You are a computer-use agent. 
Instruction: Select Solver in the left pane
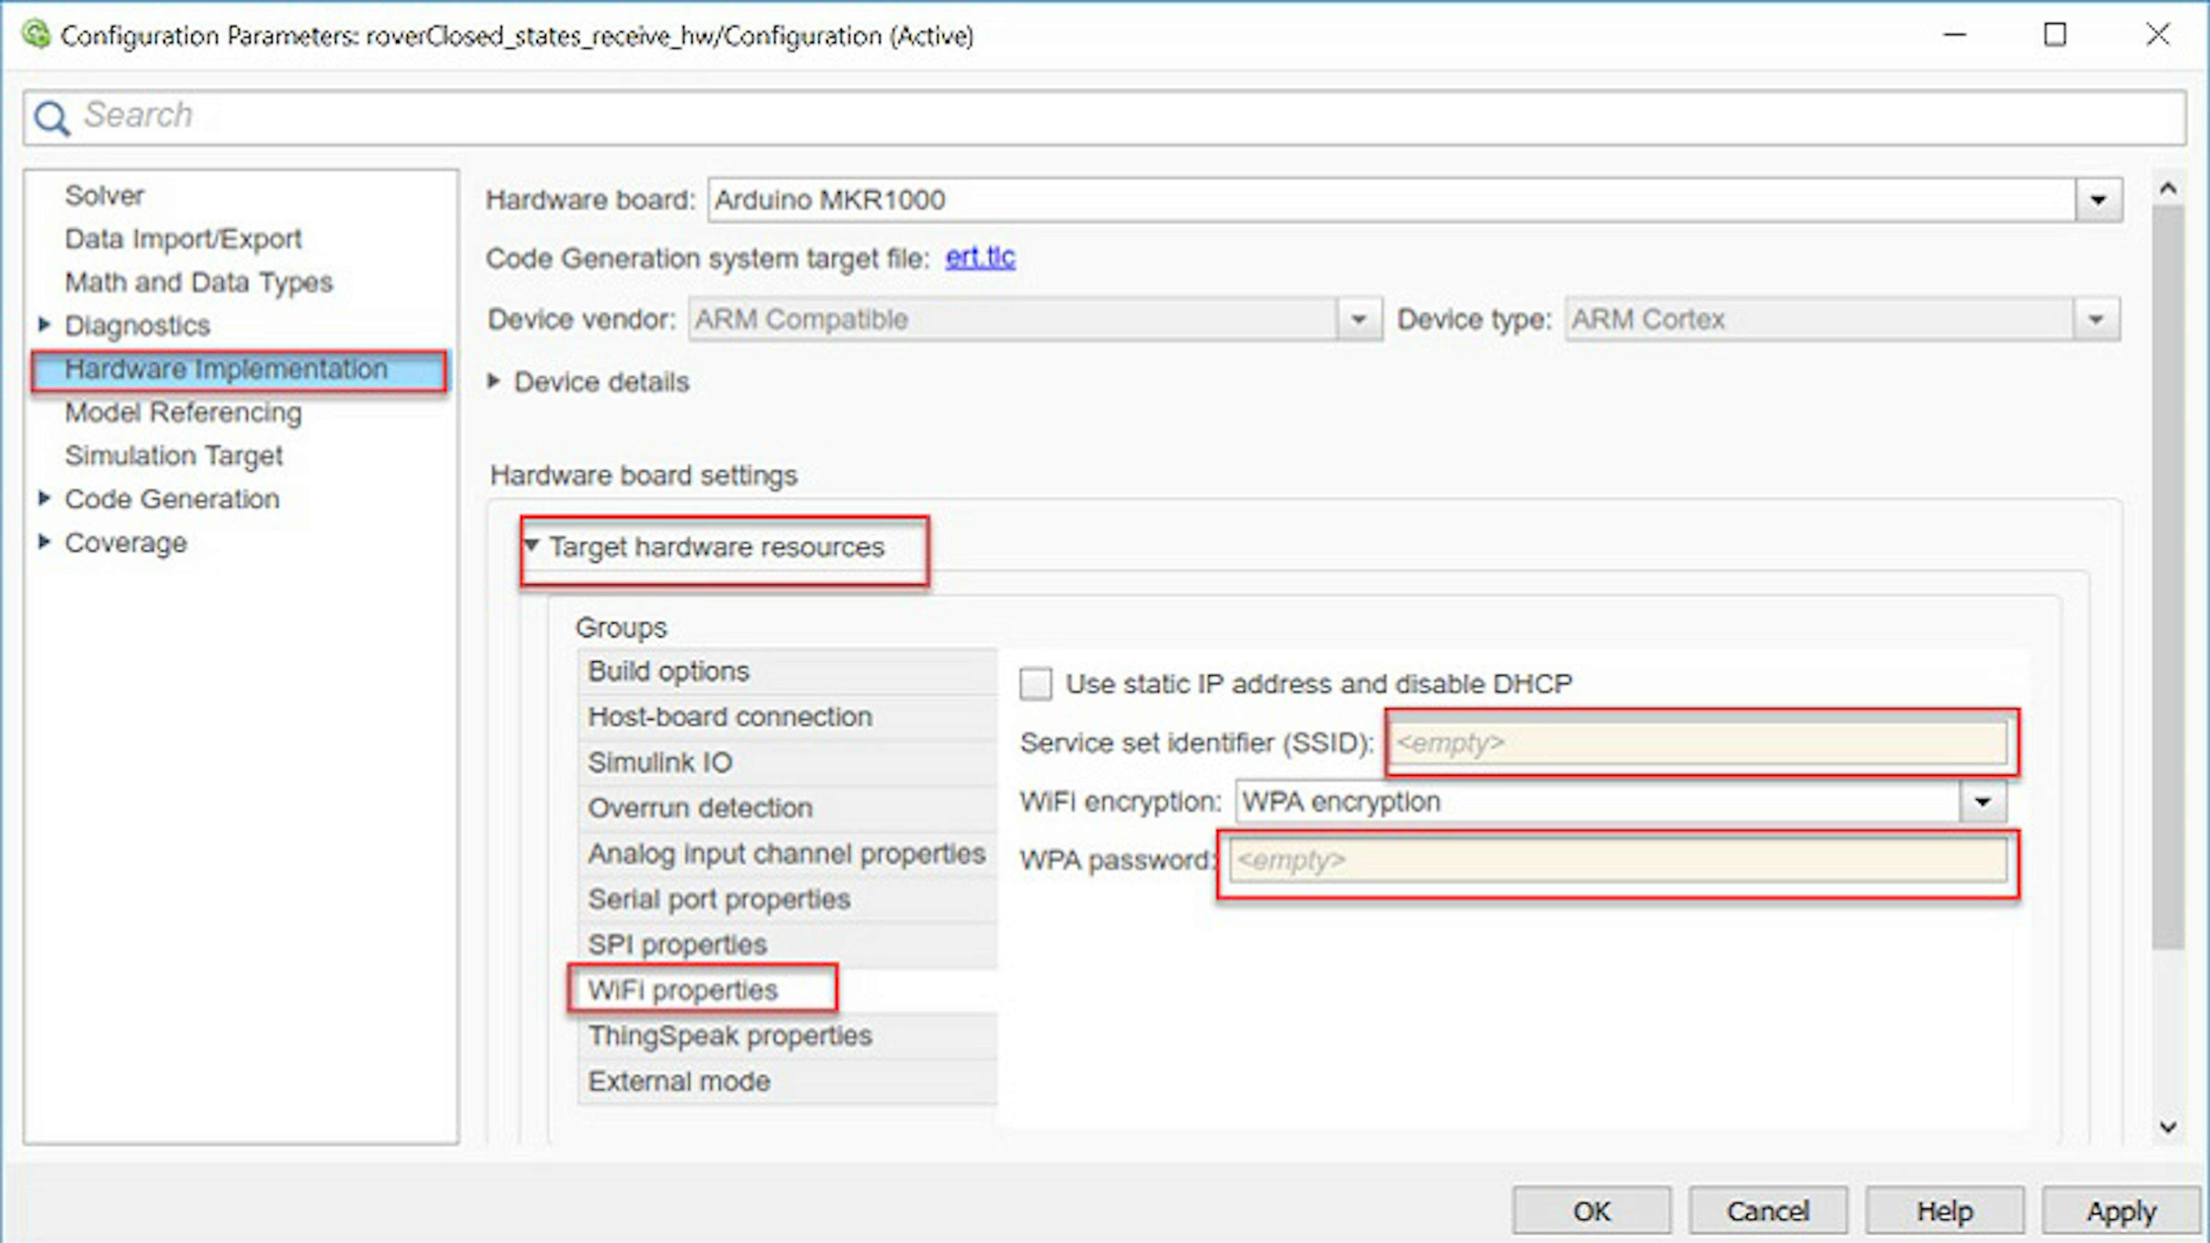click(x=104, y=196)
